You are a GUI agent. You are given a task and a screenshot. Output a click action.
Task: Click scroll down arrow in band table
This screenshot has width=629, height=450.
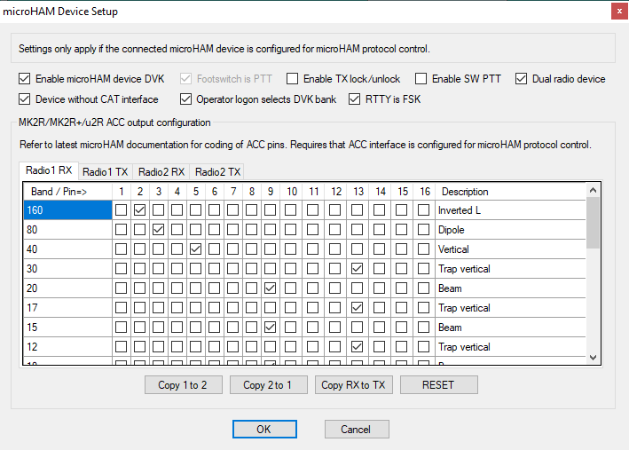coord(593,358)
